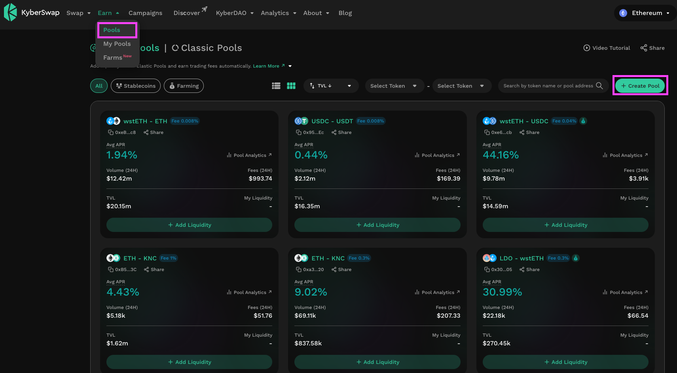677x373 pixels.
Task: Open Pool Analytics for wstETH - ETH
Action: [x=249, y=155]
